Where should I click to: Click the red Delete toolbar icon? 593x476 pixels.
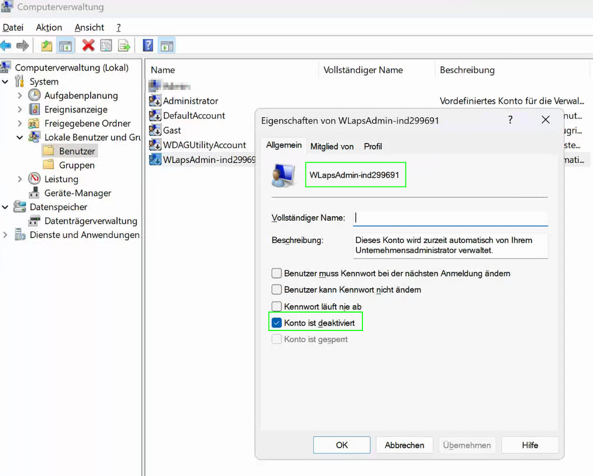tap(87, 45)
